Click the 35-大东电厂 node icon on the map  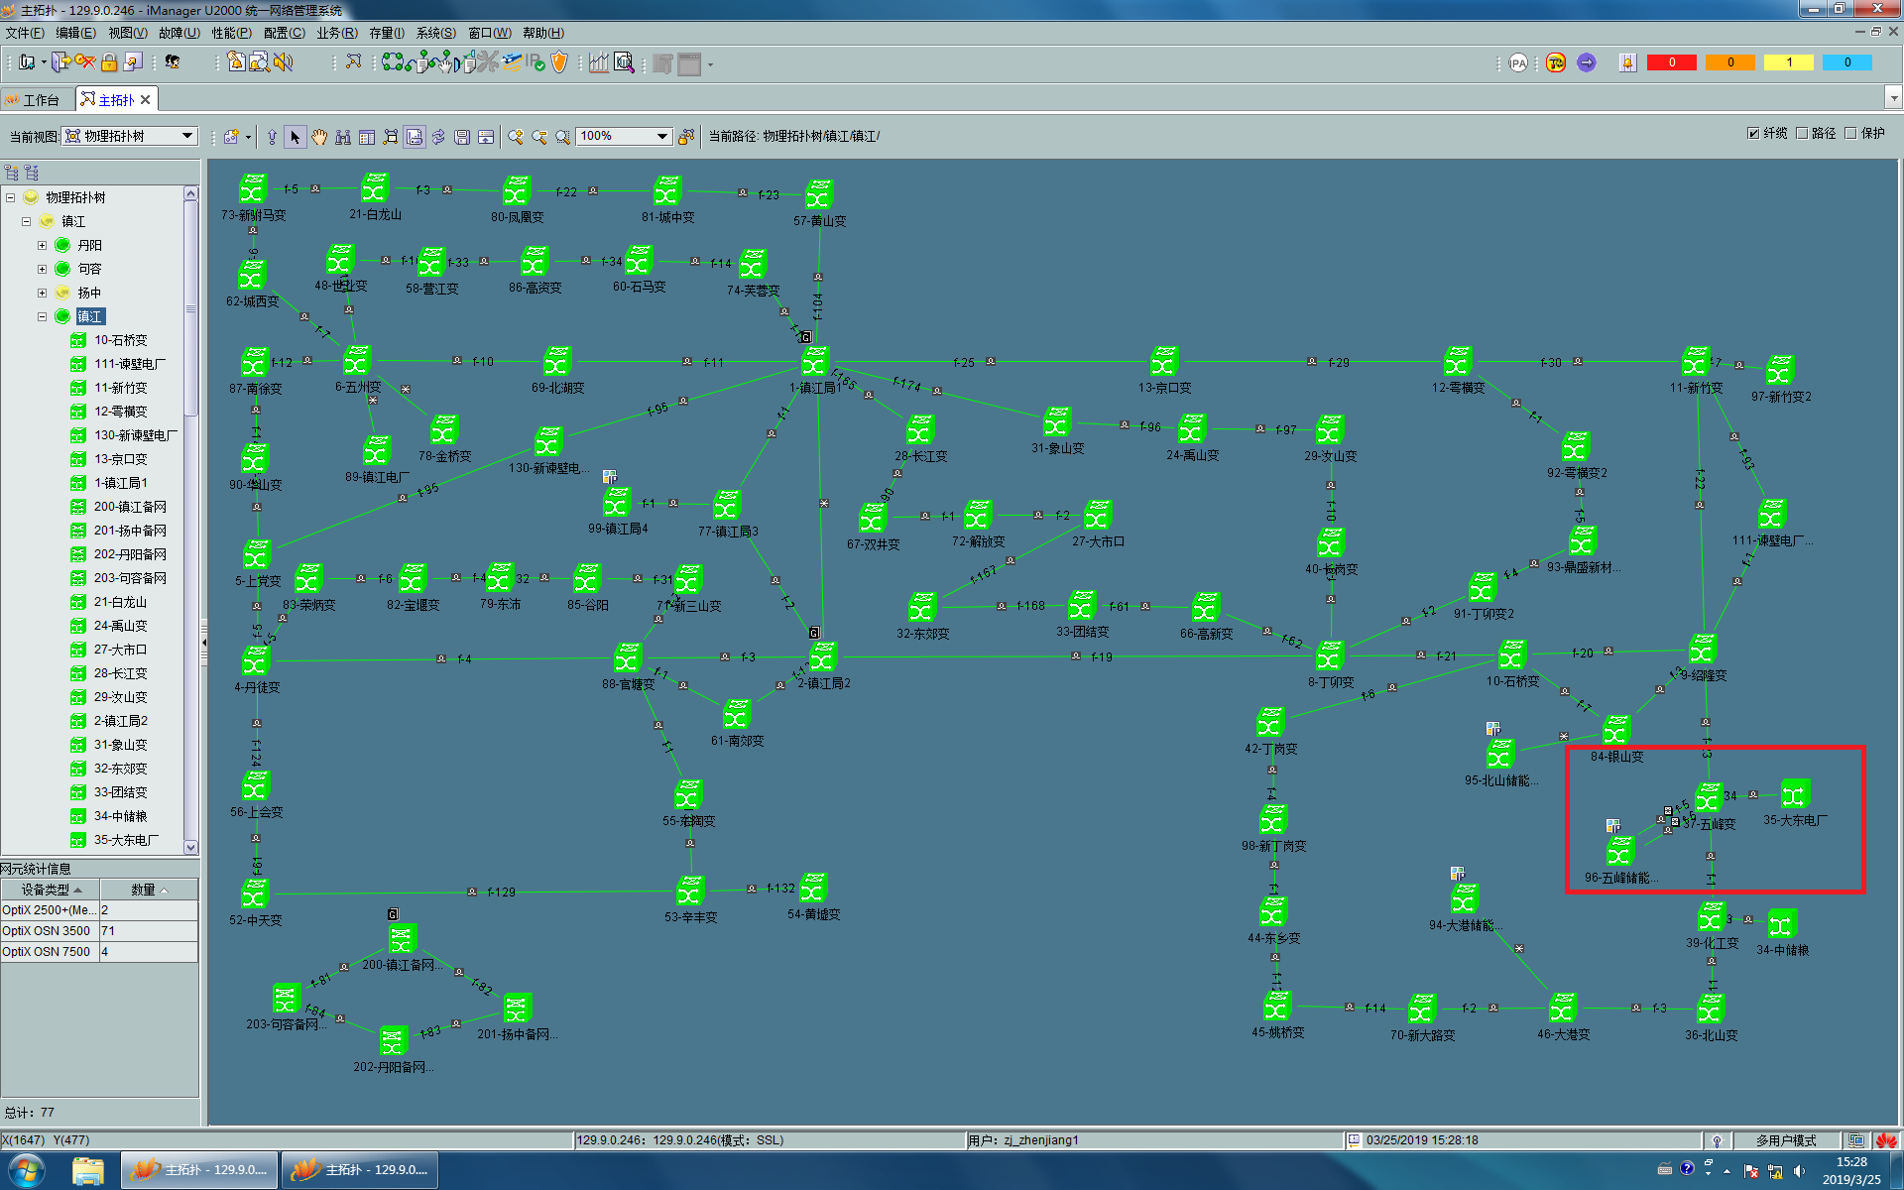(1794, 794)
